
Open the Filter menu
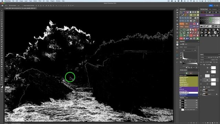click(40, 1)
